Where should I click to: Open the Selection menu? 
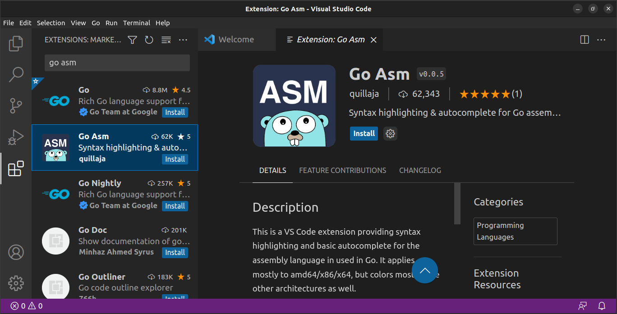[51, 23]
